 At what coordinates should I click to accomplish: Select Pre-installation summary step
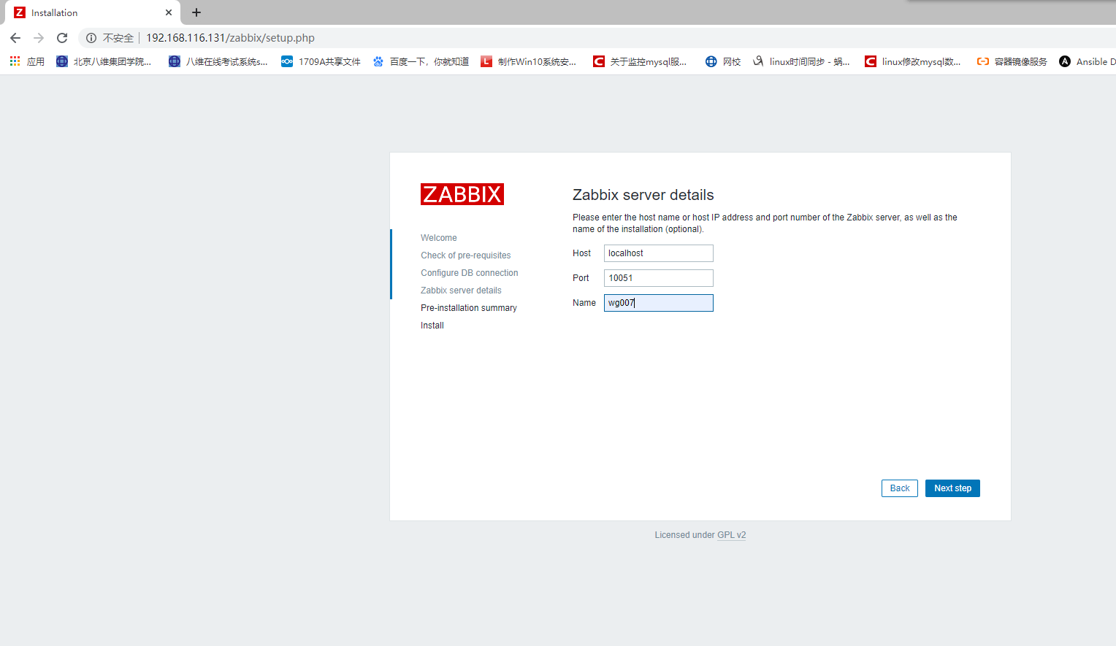pyautogui.click(x=469, y=308)
